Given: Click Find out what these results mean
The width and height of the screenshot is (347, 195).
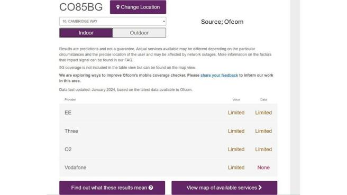Looking at the screenshot, I should (x=112, y=188).
